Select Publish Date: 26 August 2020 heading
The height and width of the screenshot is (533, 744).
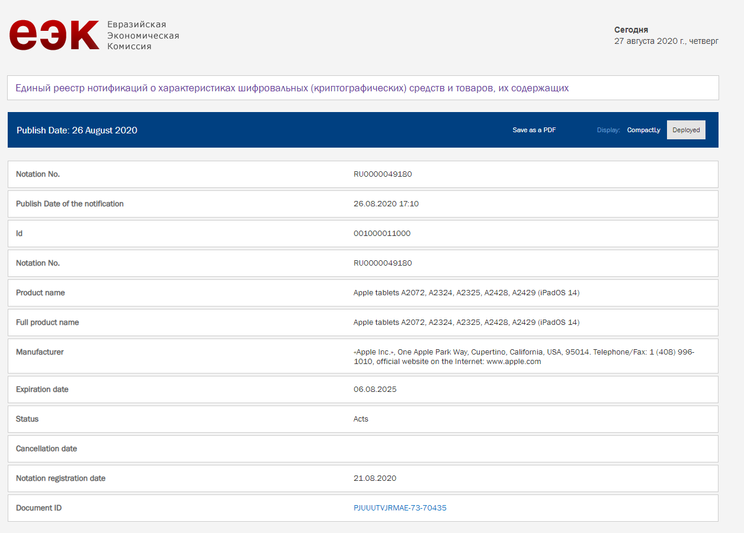(77, 130)
